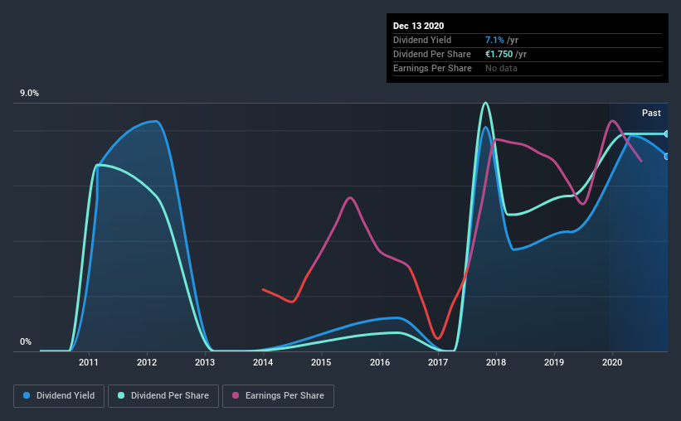
Task: Click the pink Earnings Per Share legend dot
Action: point(236,395)
